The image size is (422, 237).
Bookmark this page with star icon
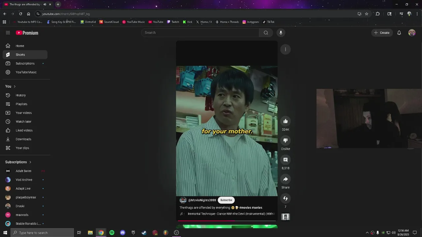367,14
